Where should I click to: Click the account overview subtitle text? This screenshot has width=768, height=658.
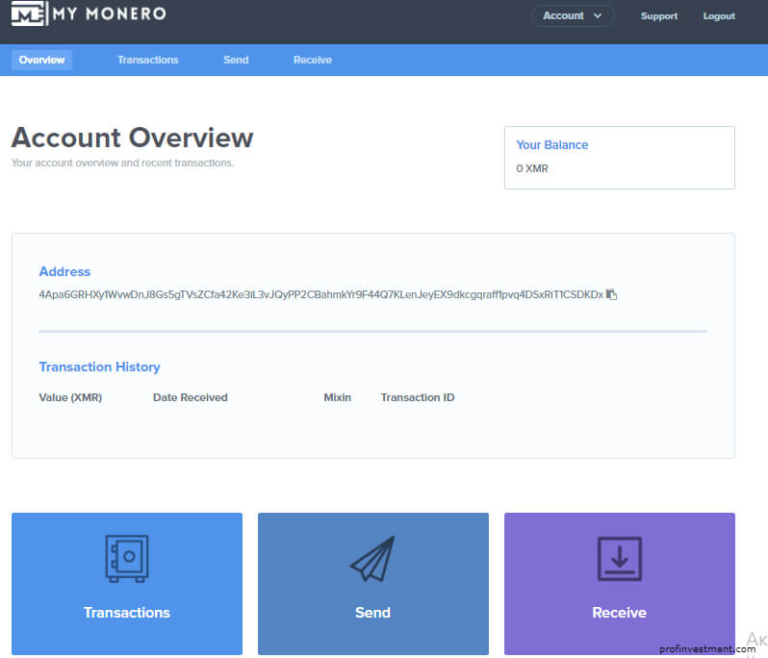point(122,163)
